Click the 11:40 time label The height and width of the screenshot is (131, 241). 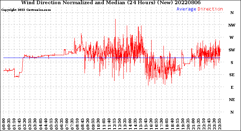point(109,124)
